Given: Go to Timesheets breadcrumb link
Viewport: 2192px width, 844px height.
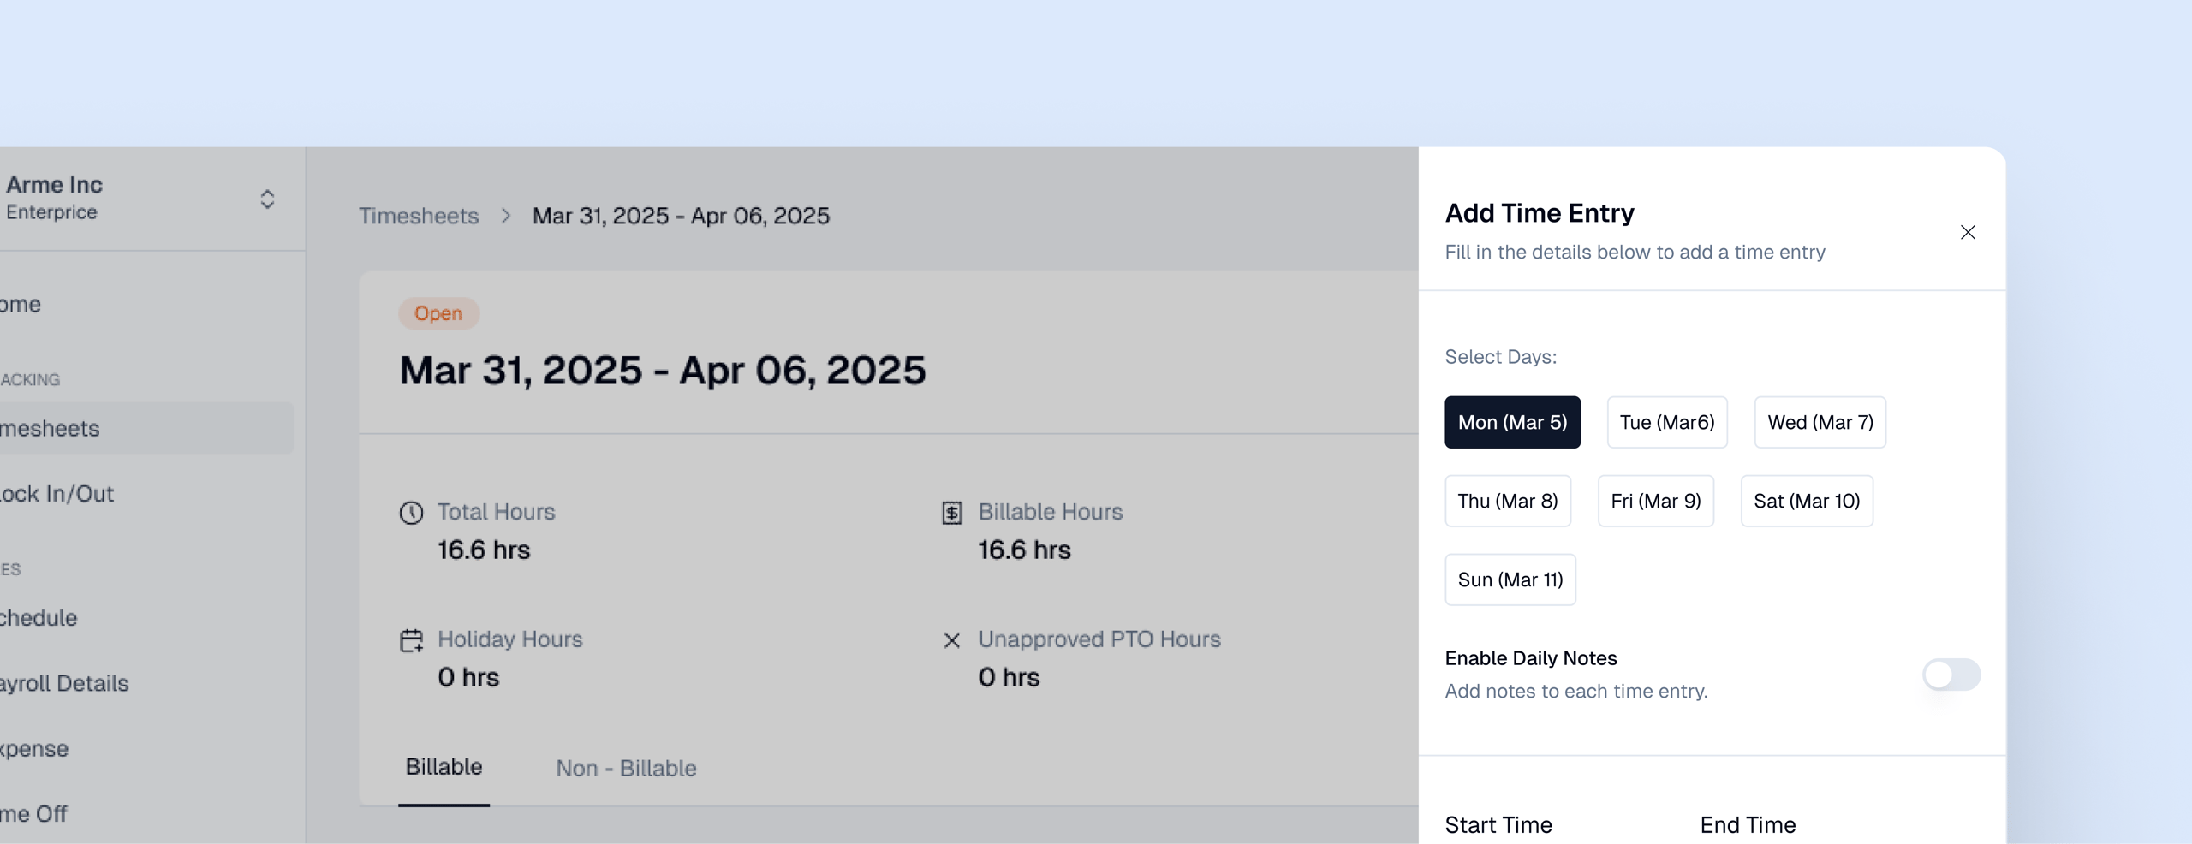Looking at the screenshot, I should pyautogui.click(x=419, y=216).
